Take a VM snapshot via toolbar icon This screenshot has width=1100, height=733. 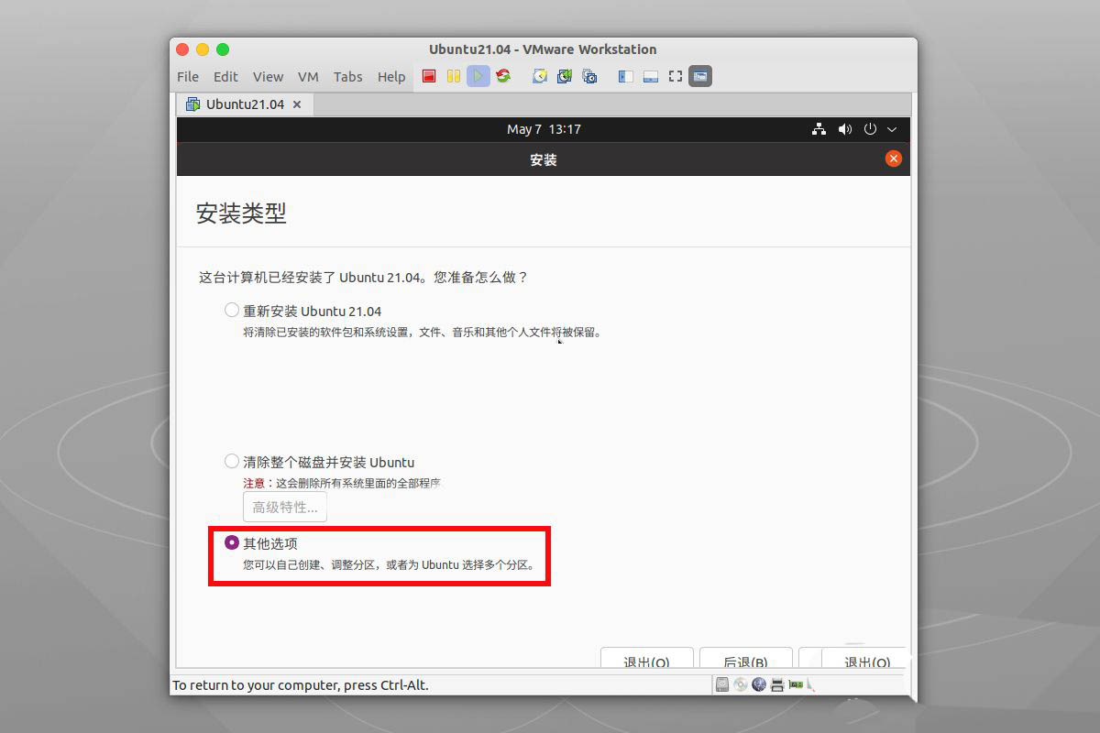click(540, 76)
